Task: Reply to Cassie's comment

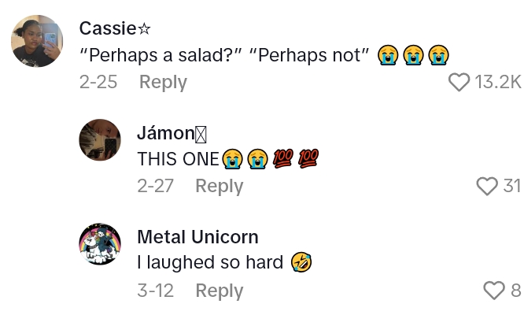Action: (x=163, y=82)
